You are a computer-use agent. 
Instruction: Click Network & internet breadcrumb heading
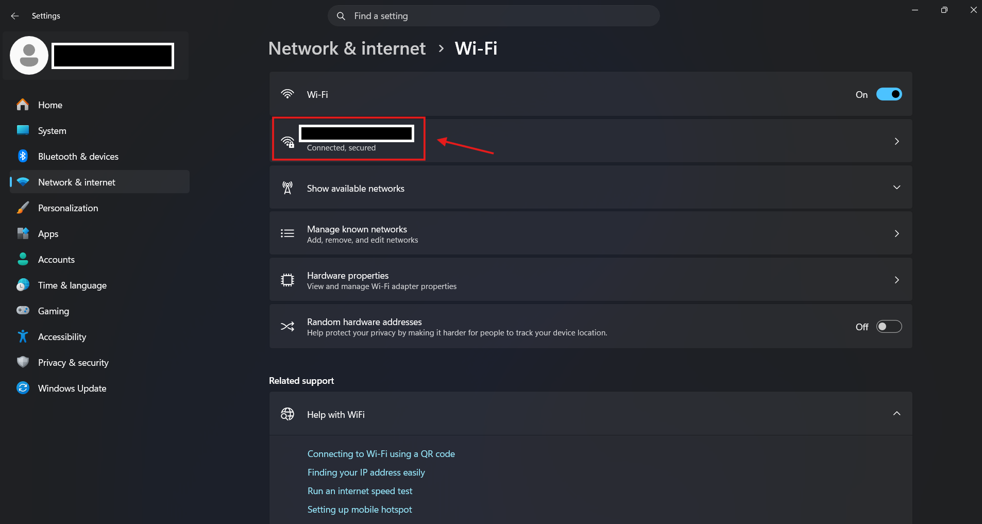[x=347, y=48]
